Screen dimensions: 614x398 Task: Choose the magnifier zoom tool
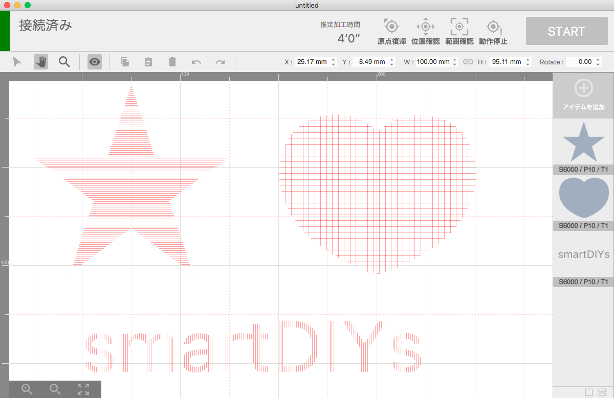click(64, 62)
